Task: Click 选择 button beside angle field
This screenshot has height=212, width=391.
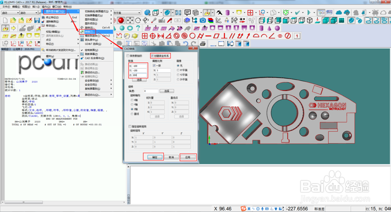Action: click(167, 91)
